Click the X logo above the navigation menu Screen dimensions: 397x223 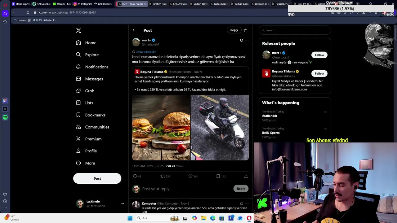(78, 30)
